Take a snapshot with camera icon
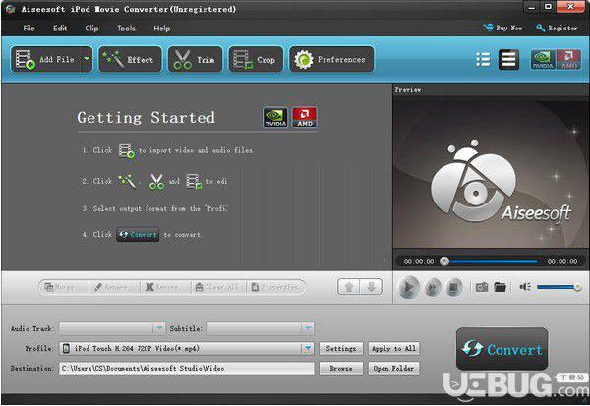This screenshot has width=590, height=406. click(x=481, y=287)
